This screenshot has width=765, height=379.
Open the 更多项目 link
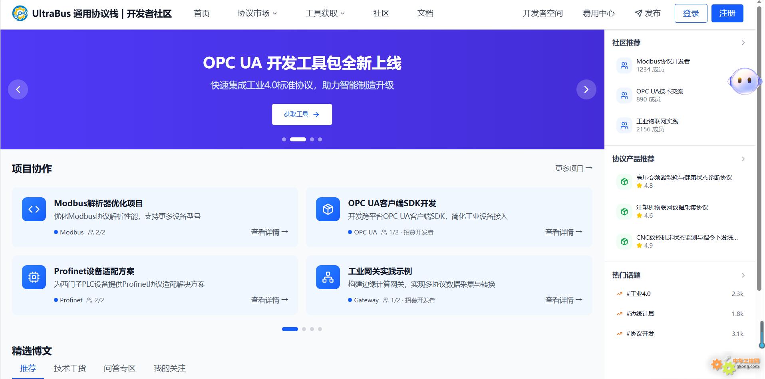574,169
